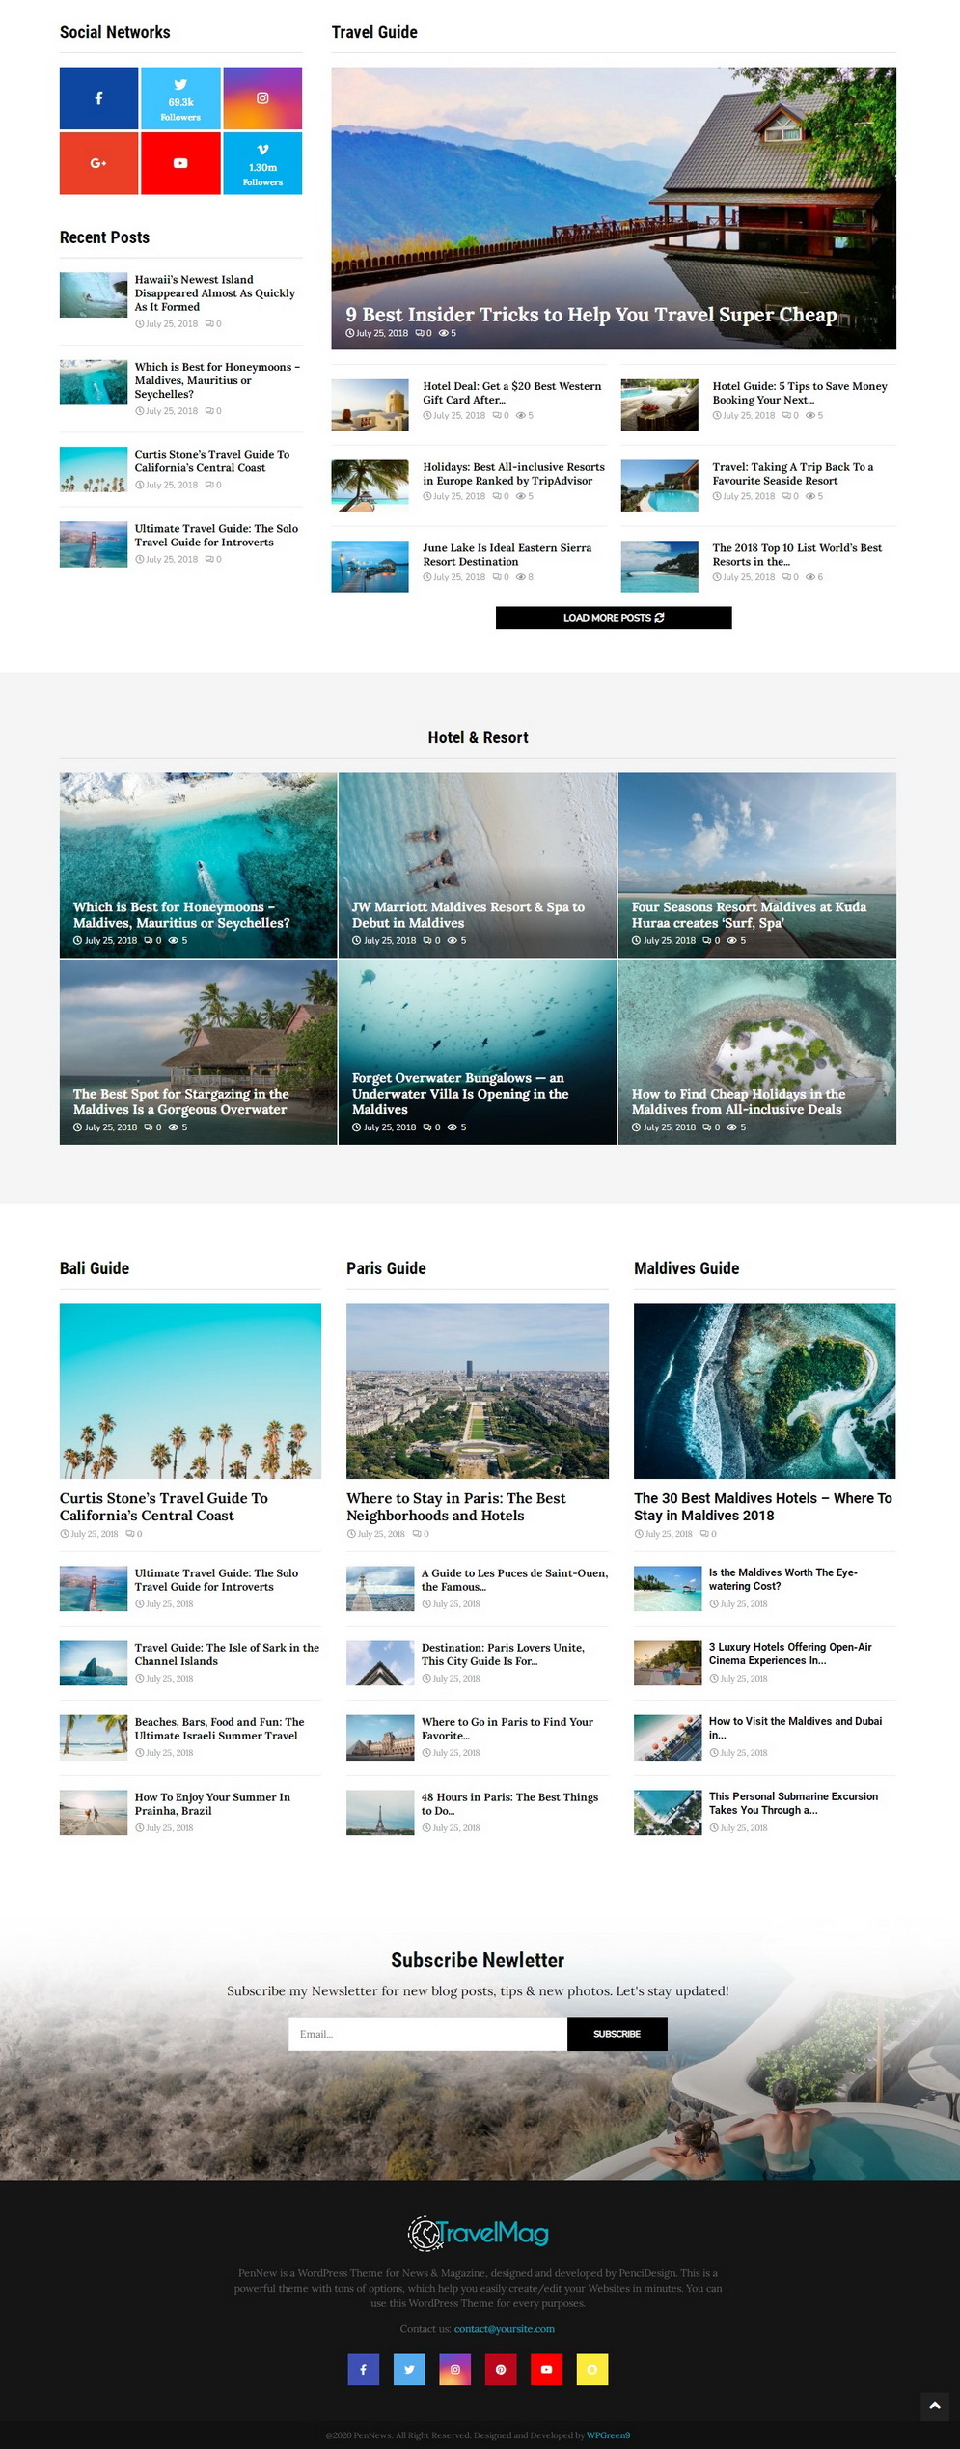Screen dimensions: 960x2449
Task: Open the Vimeo 1.30m followers tile
Action: (262, 163)
